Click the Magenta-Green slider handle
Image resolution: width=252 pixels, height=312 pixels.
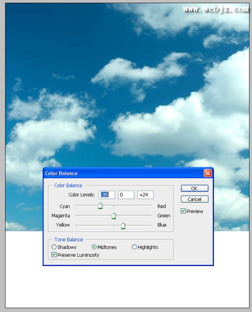[x=114, y=216]
